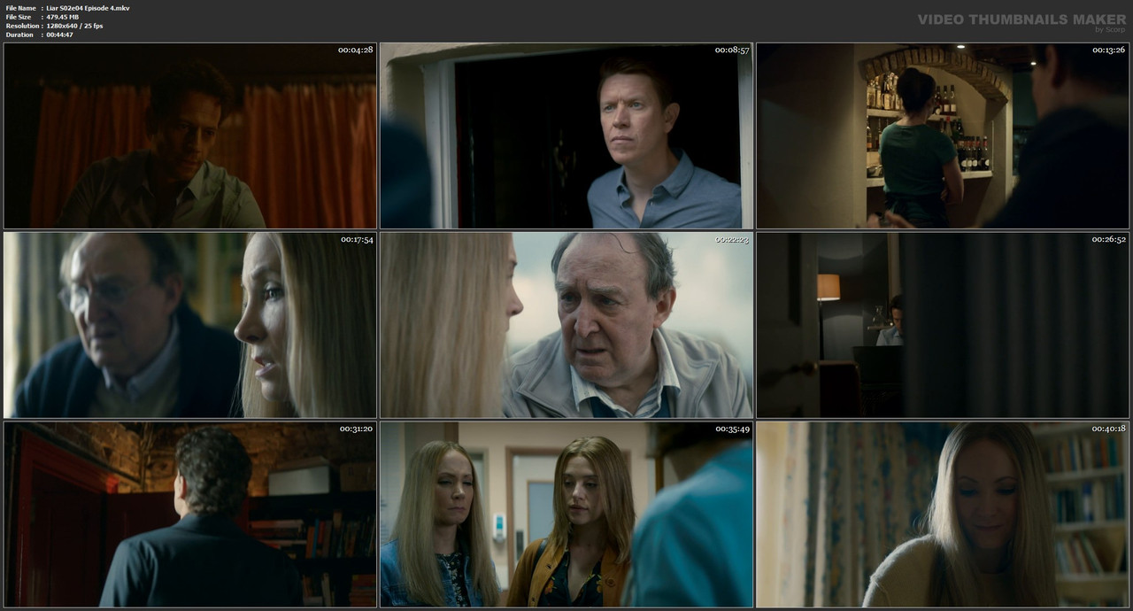
Task: Click the two women thumbnail at 00:35:49
Action: (x=566, y=514)
